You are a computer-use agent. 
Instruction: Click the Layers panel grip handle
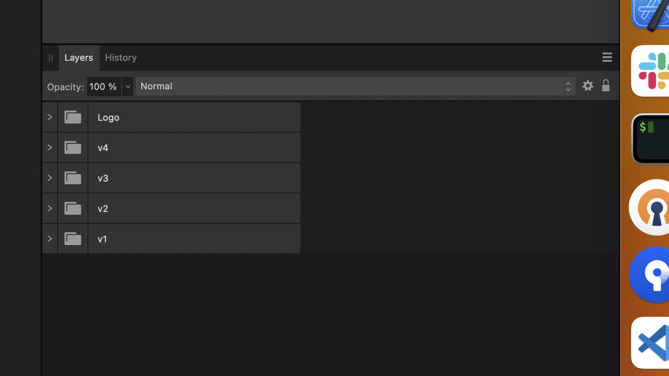point(51,58)
